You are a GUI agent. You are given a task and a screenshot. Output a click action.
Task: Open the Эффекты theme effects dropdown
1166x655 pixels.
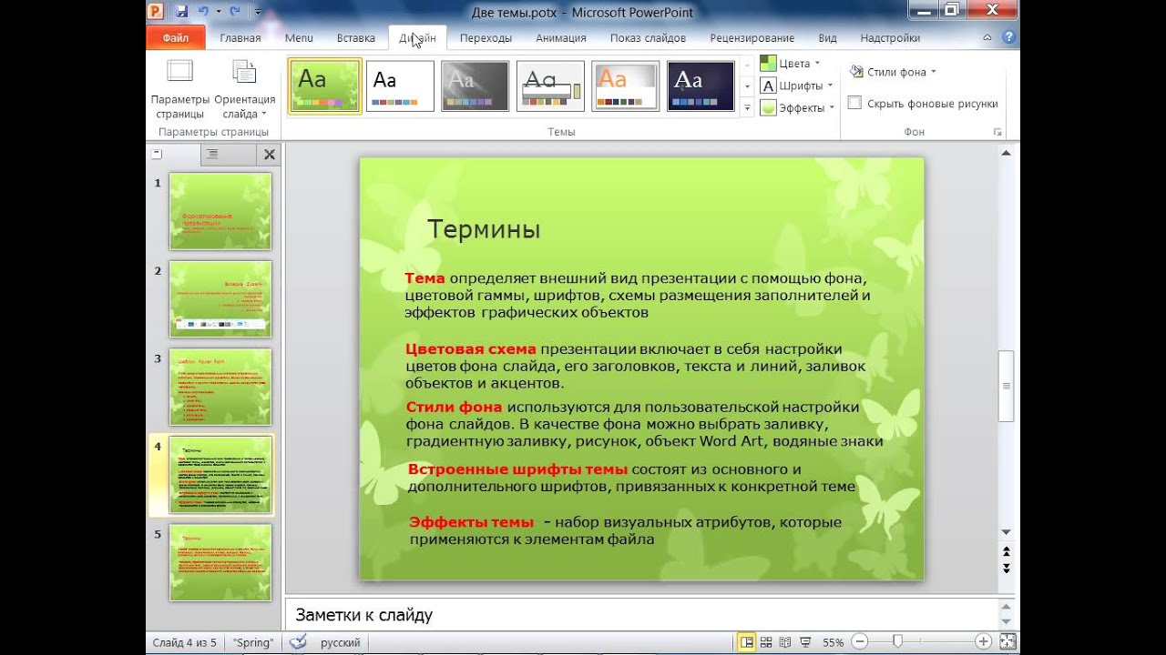tap(797, 107)
